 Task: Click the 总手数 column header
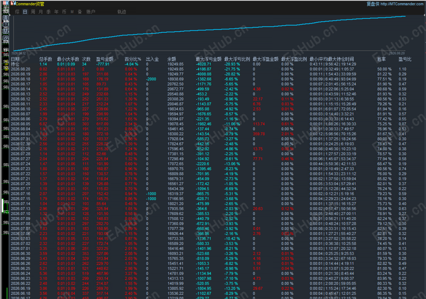click(45, 59)
